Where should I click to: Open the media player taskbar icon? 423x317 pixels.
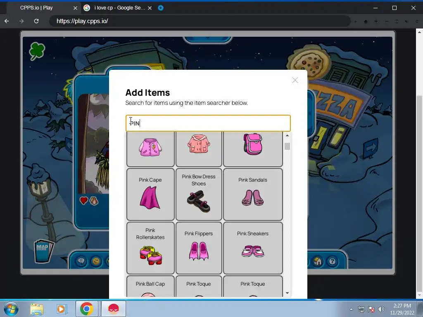point(61,309)
